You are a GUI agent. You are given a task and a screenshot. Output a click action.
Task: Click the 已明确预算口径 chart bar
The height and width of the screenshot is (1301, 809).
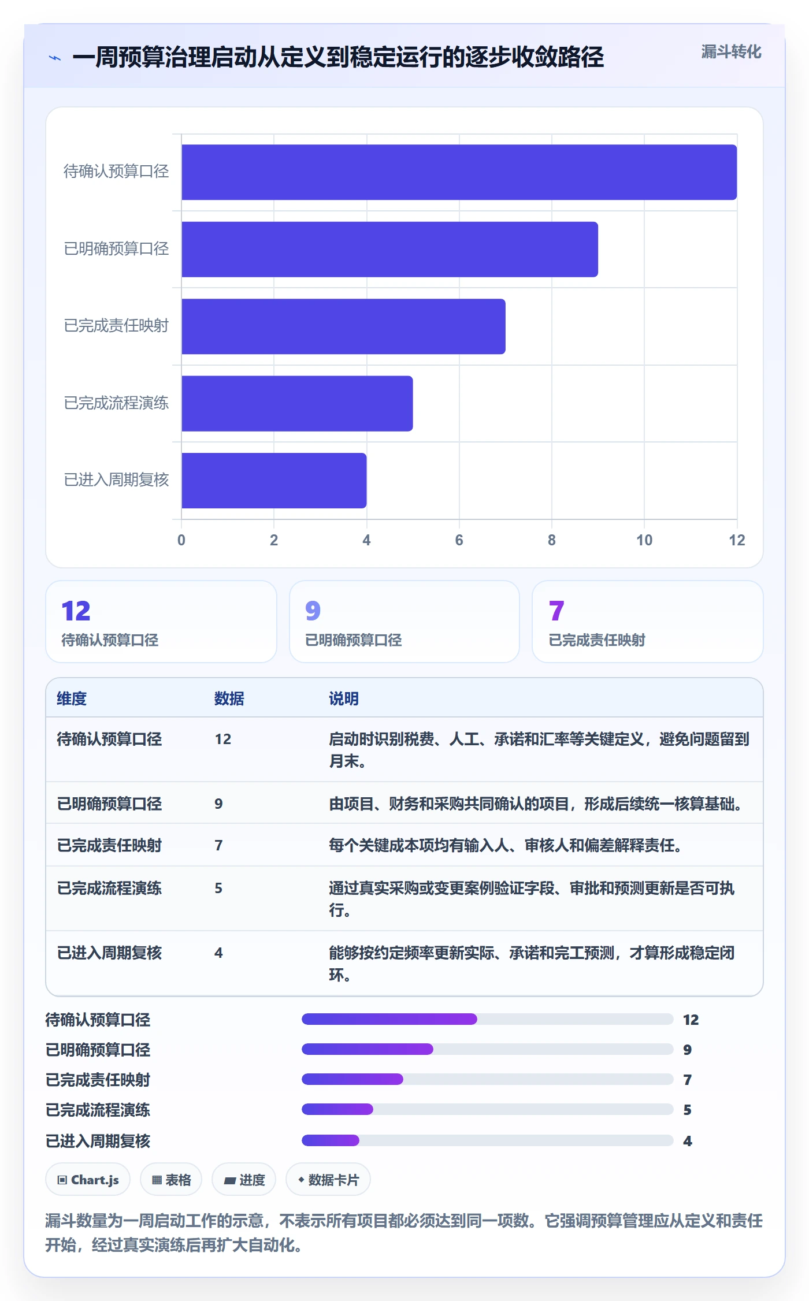pos(389,249)
